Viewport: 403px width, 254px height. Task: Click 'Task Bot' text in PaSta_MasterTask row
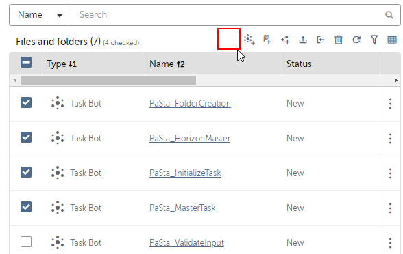86,208
